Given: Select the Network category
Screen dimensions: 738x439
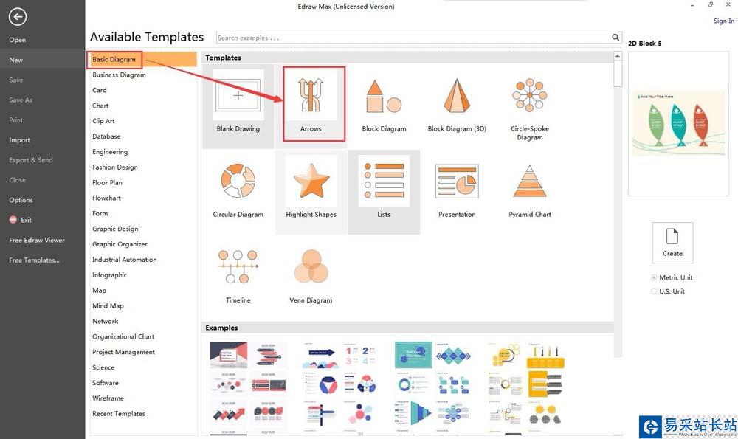Looking at the screenshot, I should pyautogui.click(x=106, y=322).
